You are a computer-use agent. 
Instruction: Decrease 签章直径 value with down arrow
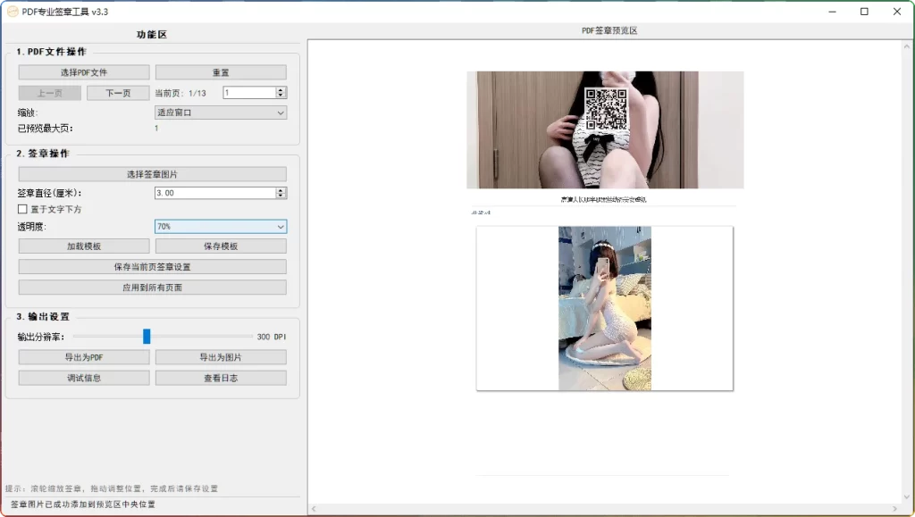[281, 196]
